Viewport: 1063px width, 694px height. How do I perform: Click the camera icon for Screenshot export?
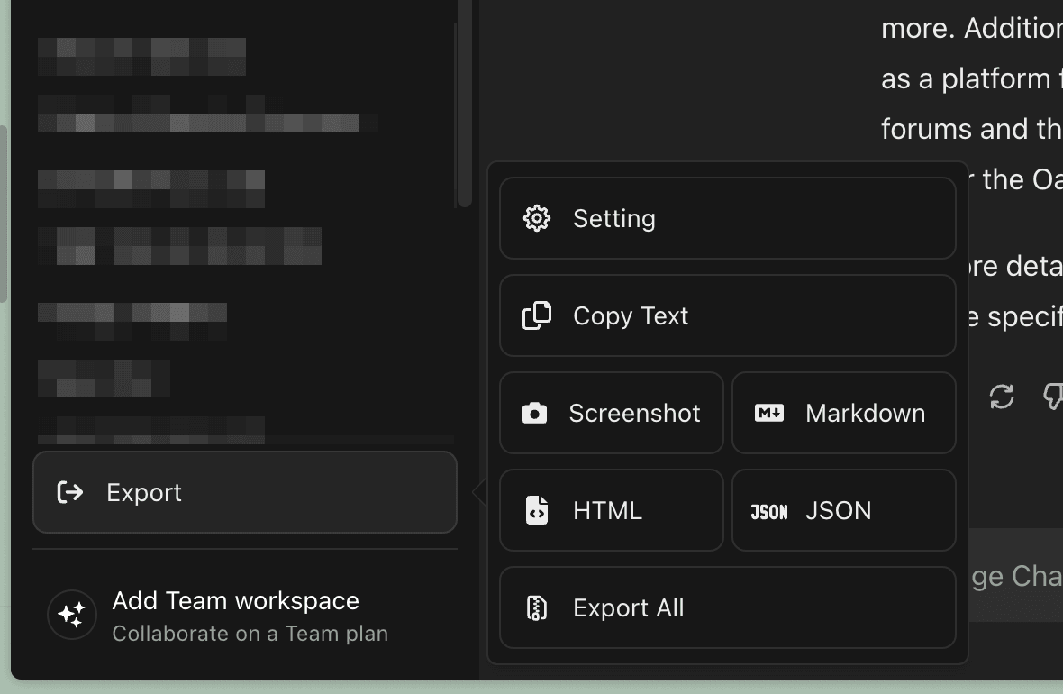pos(535,413)
